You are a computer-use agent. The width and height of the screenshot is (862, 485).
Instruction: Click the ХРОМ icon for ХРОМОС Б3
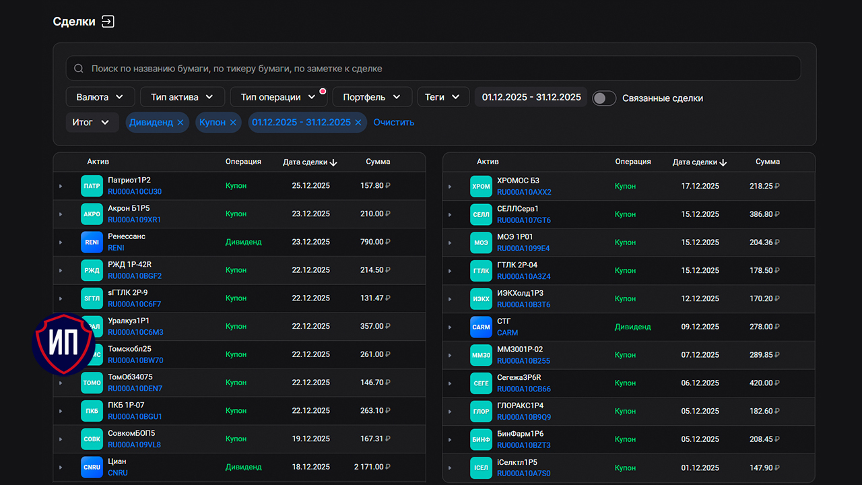coord(481,187)
